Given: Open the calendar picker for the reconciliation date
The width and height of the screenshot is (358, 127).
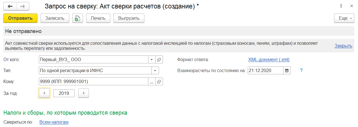Looking at the screenshot, I should [287, 70].
